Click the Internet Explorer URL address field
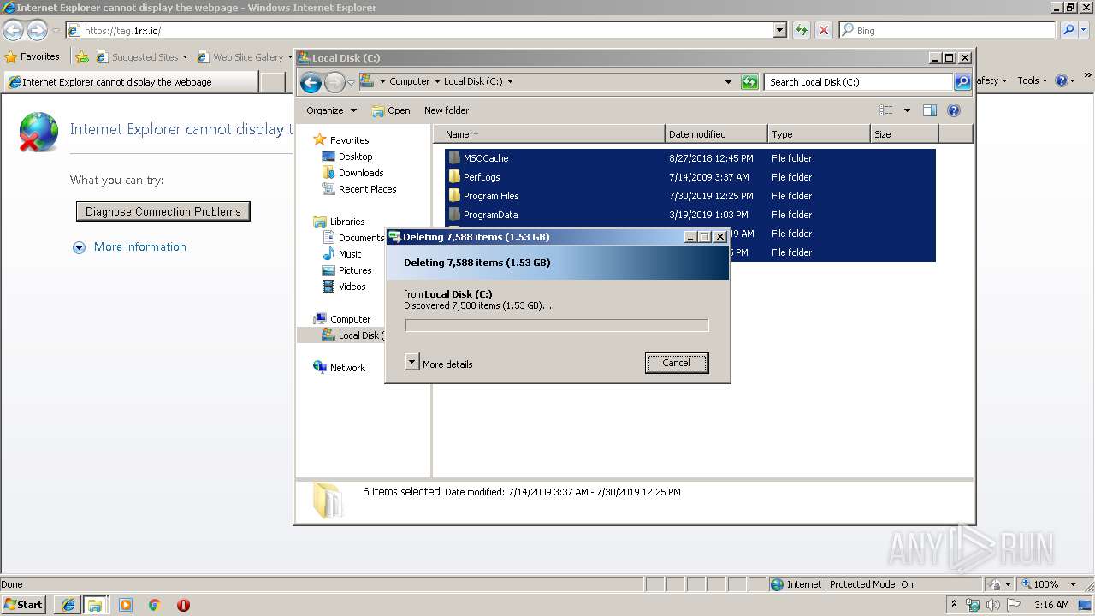 click(x=419, y=30)
